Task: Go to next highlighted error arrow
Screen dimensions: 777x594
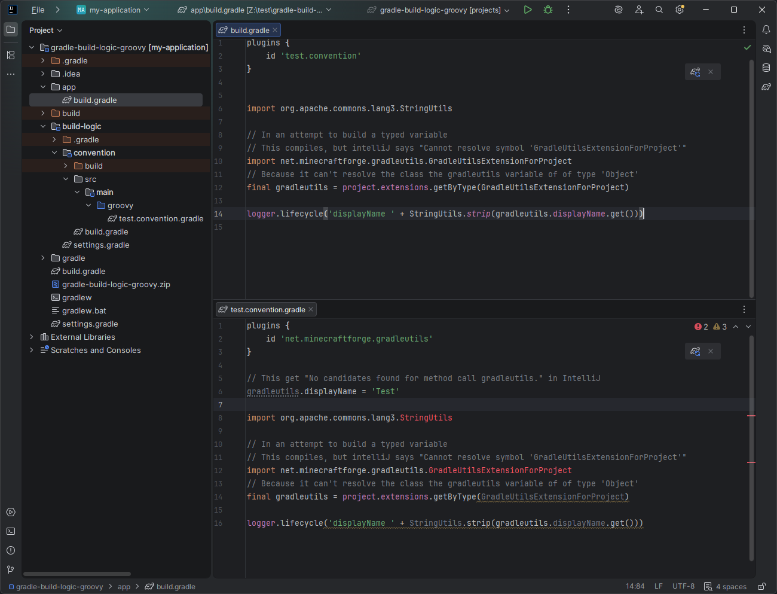Action: (x=748, y=327)
